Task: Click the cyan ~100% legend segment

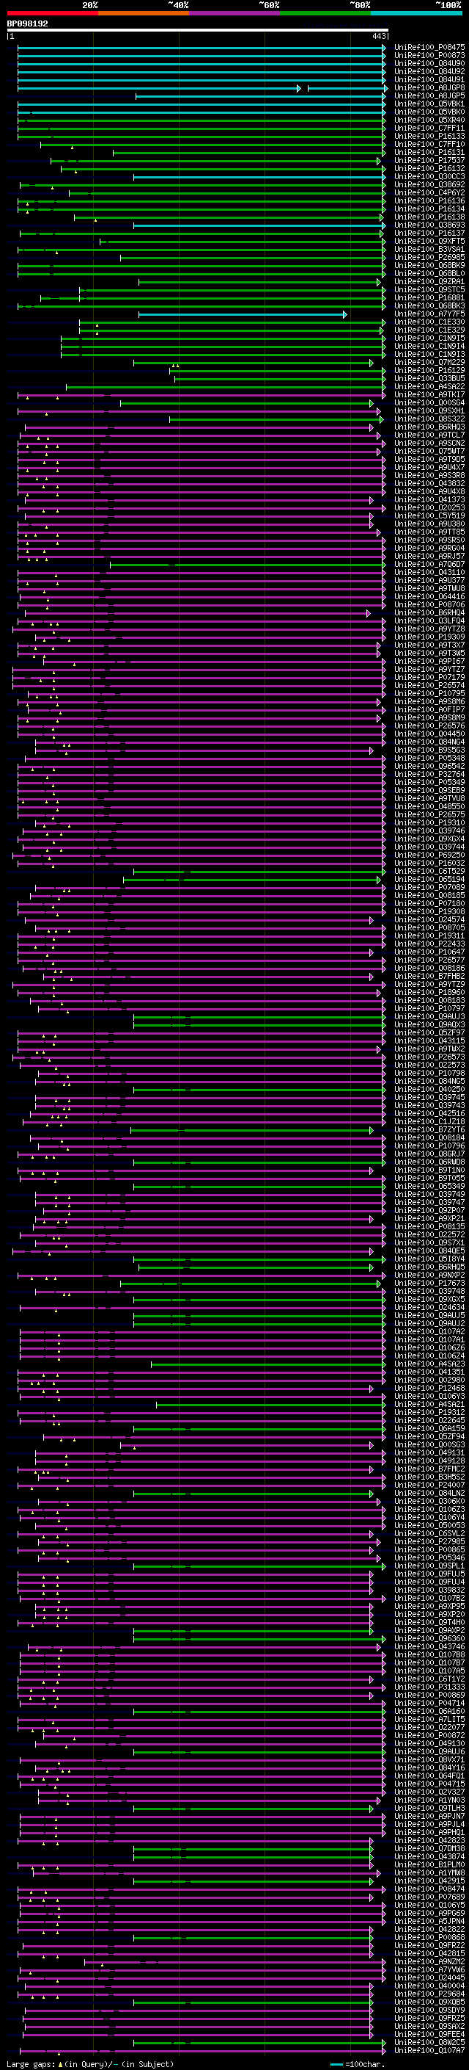Action: tap(416, 13)
